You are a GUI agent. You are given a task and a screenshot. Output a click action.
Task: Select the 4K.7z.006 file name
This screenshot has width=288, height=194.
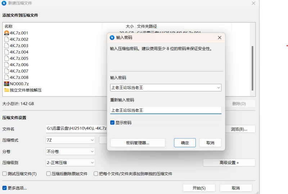[19, 65]
